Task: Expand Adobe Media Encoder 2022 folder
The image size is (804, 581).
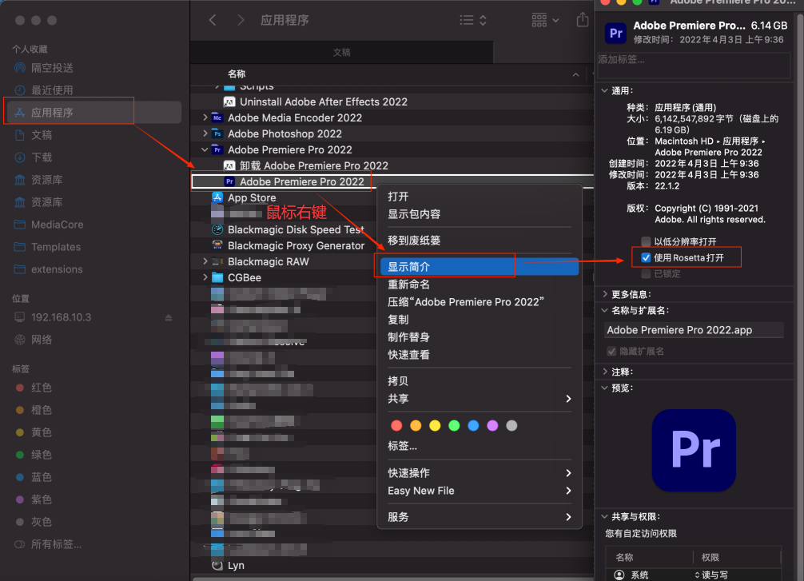Action: [205, 117]
